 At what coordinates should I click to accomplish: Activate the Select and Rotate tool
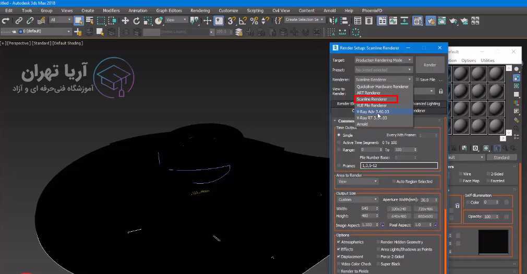(x=136, y=21)
